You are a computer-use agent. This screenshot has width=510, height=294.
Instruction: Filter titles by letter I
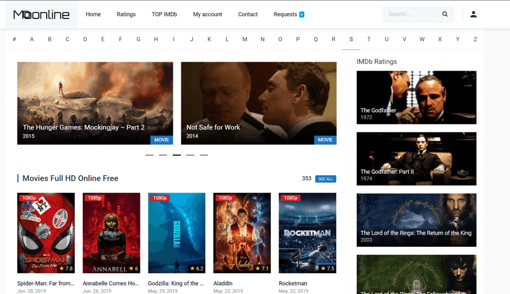174,39
